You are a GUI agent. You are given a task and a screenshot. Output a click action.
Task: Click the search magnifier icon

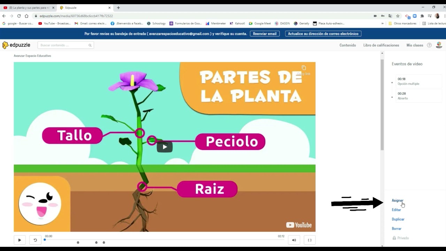click(x=90, y=45)
